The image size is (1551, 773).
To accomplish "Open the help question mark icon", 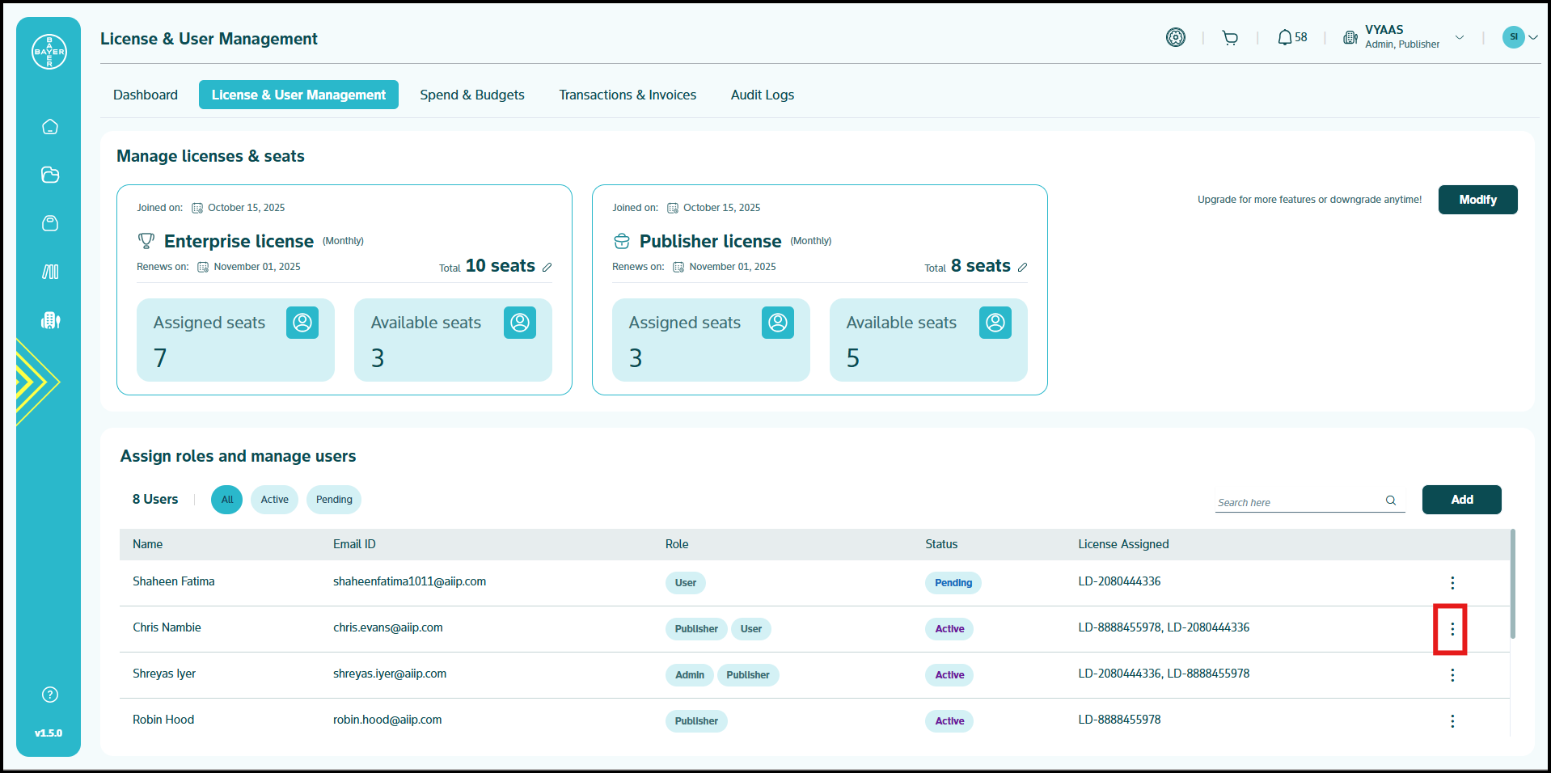I will click(50, 695).
